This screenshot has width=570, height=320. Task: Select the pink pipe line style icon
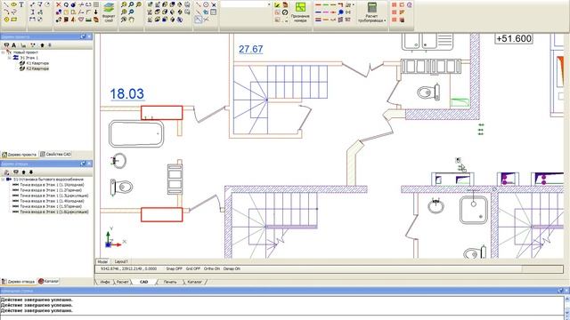[326, 12]
